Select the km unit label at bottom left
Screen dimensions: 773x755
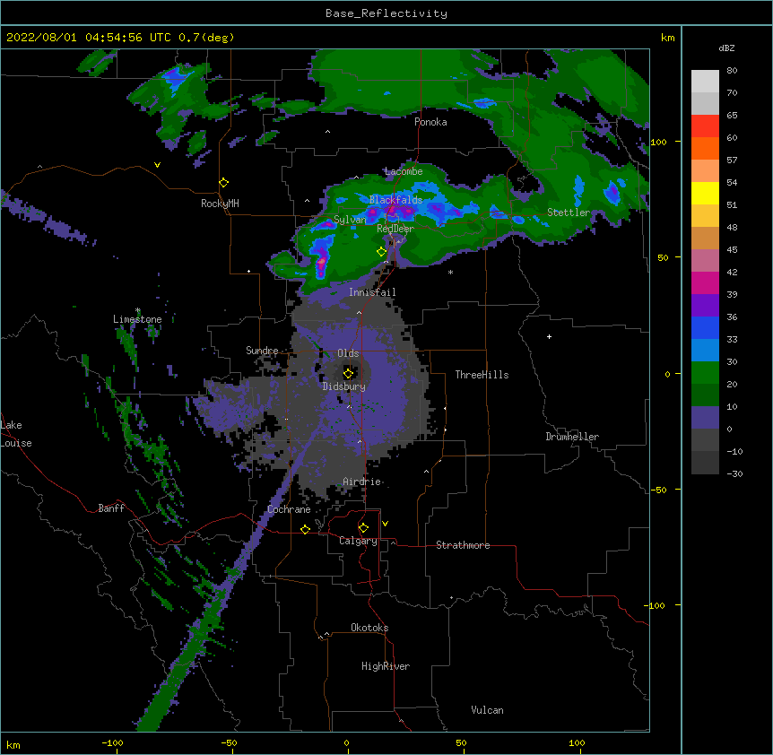(13, 744)
